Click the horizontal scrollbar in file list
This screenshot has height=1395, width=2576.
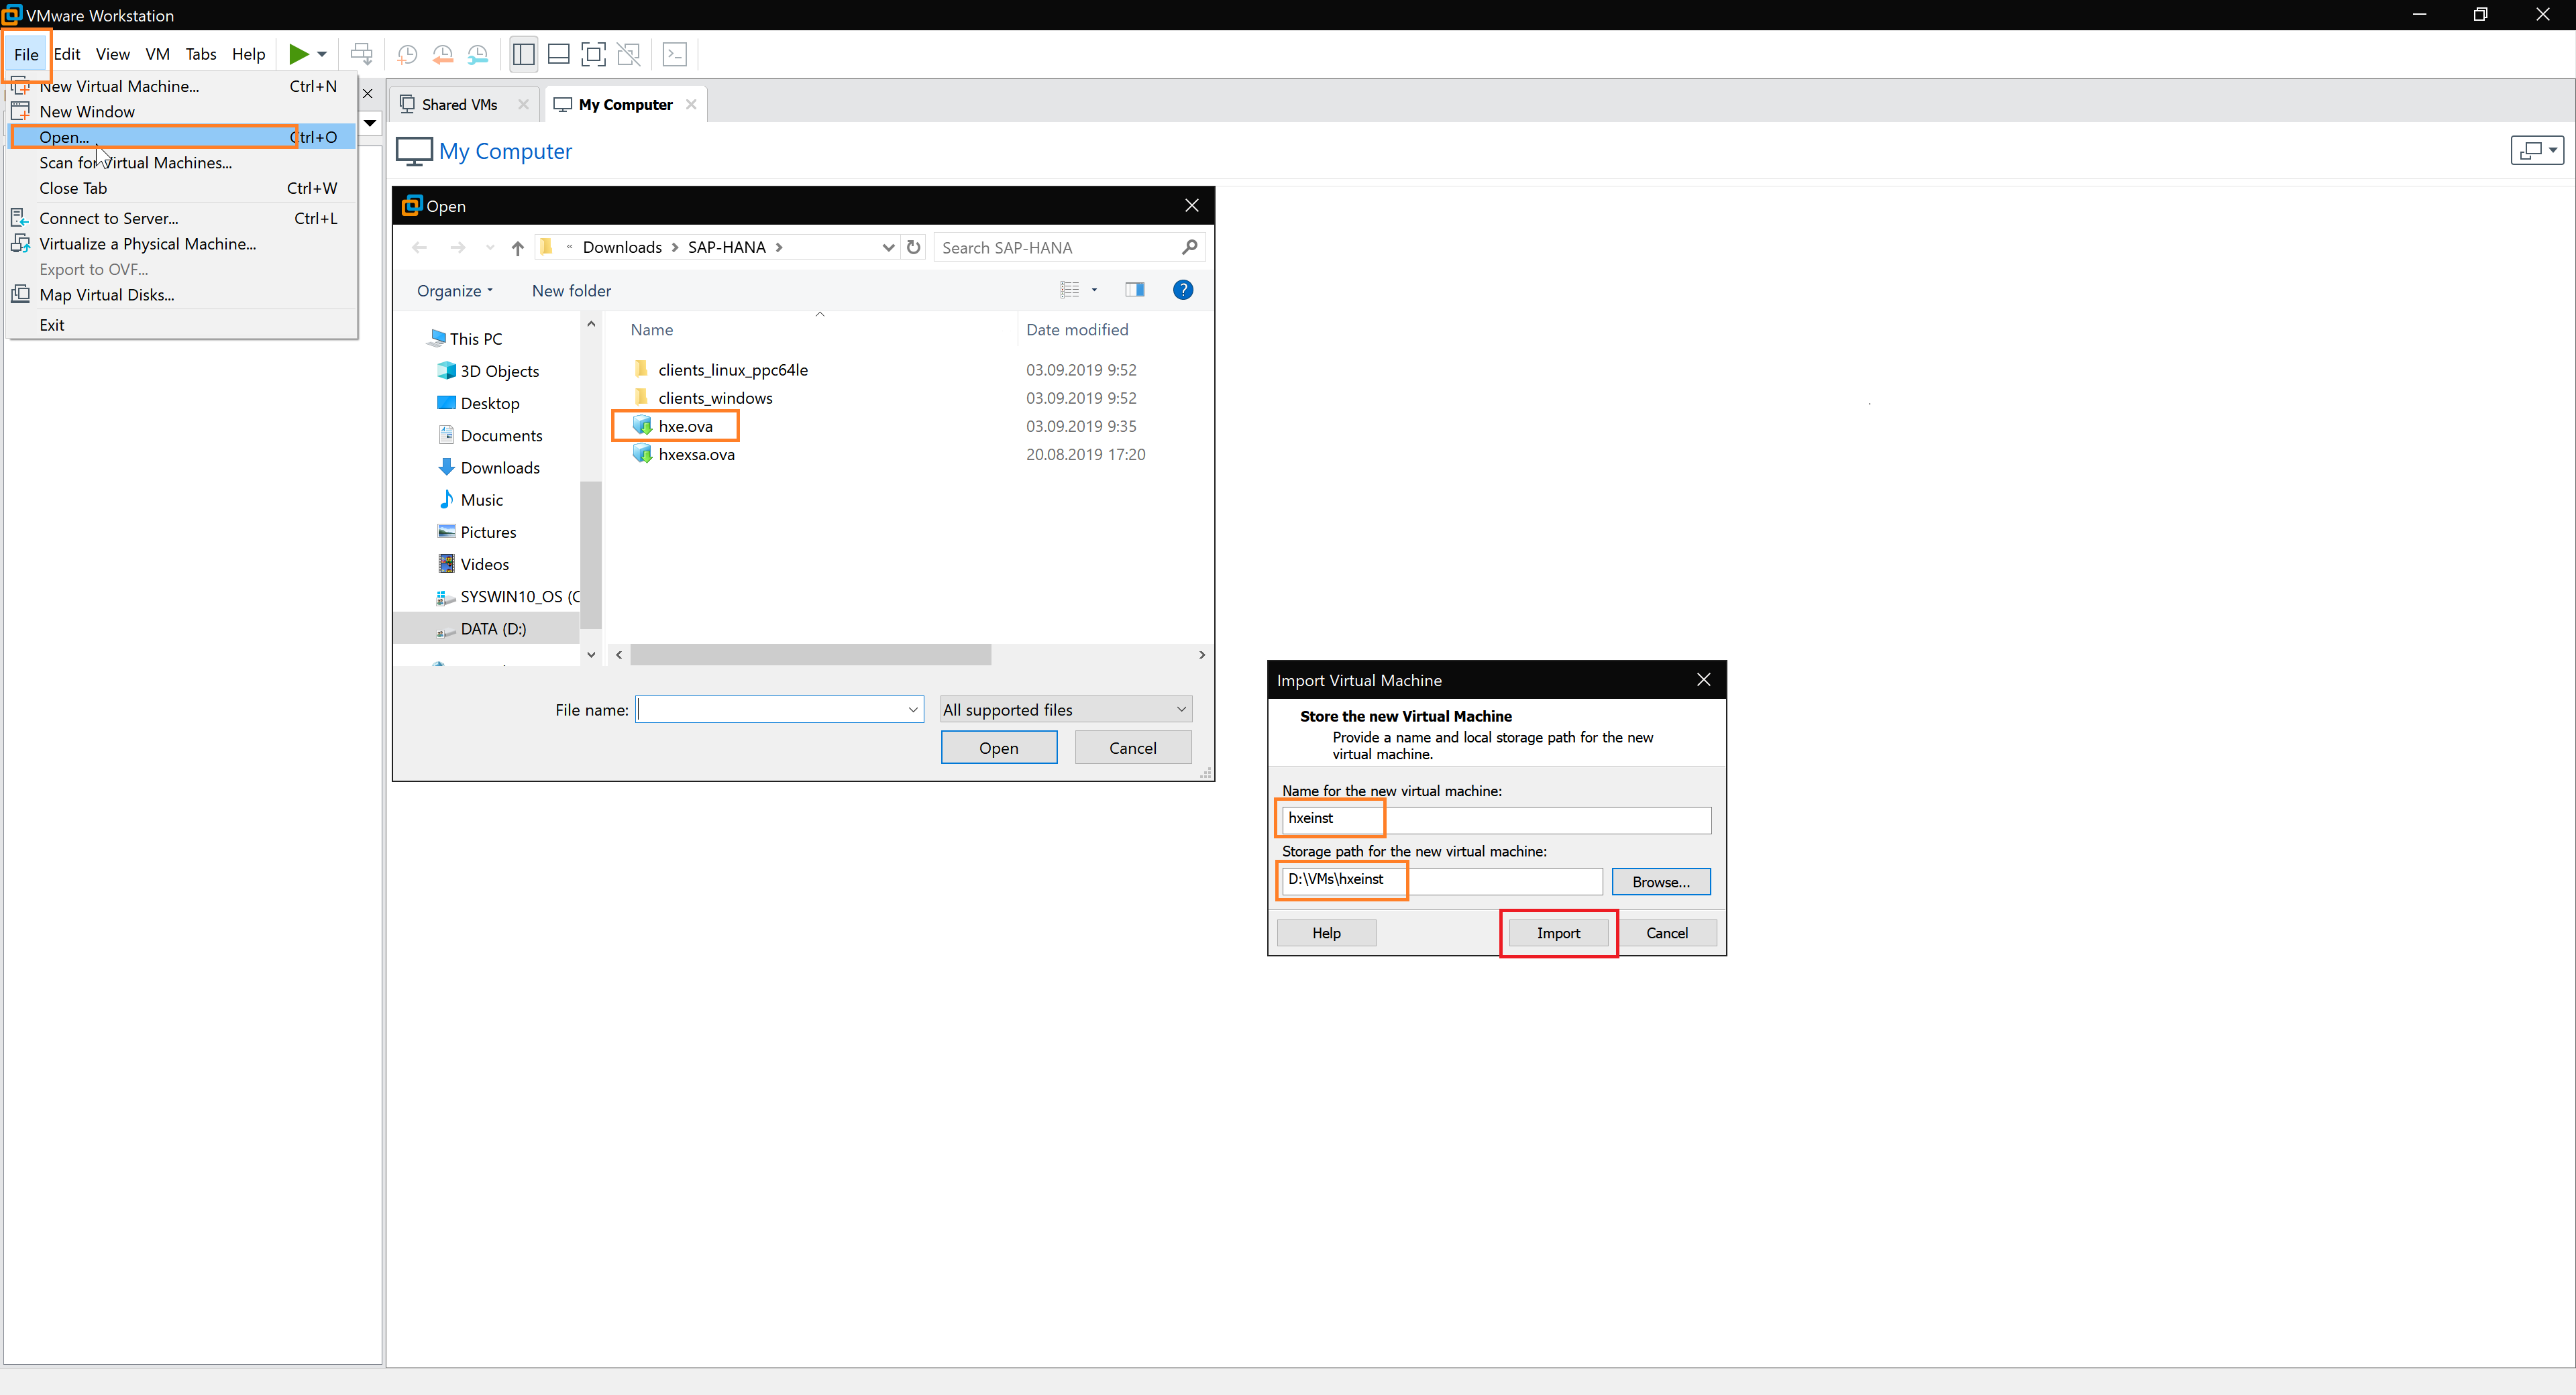[x=810, y=655]
